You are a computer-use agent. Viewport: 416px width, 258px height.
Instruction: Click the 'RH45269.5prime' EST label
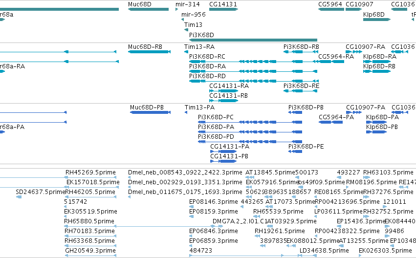90,172
